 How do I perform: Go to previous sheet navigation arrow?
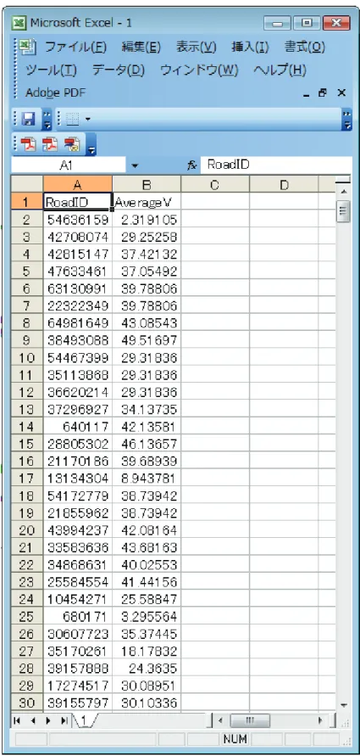click(34, 720)
